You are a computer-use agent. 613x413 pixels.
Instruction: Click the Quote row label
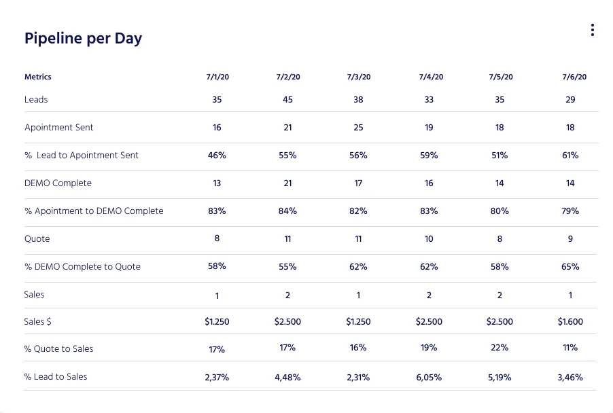[x=37, y=238]
